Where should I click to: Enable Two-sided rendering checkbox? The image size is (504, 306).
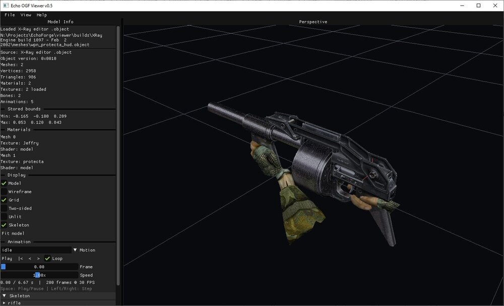[x=4, y=208]
